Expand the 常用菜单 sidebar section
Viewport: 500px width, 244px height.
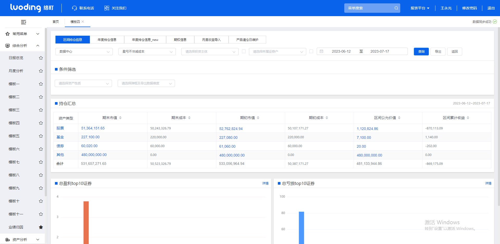(x=38, y=34)
